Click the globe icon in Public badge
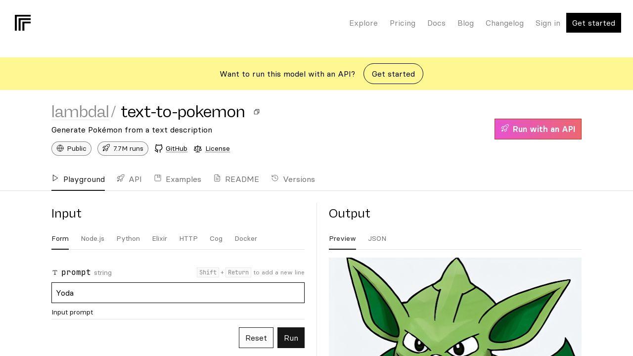Image resolution: width=633 pixels, height=356 pixels. (x=60, y=148)
